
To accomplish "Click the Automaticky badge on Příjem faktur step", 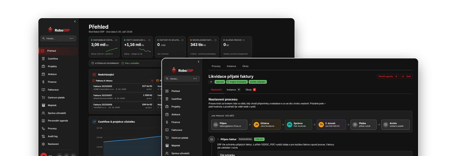I will (245, 139).
